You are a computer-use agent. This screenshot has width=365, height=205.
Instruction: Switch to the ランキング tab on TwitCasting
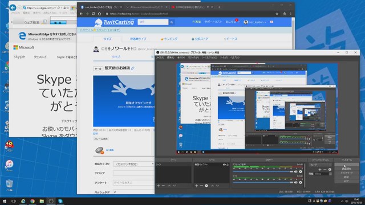[169, 39]
